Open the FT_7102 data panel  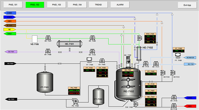pos(179,50)
